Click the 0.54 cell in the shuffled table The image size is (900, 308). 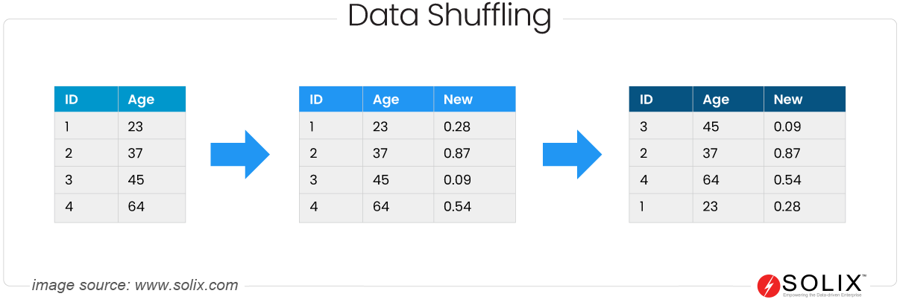pyautogui.click(x=787, y=180)
